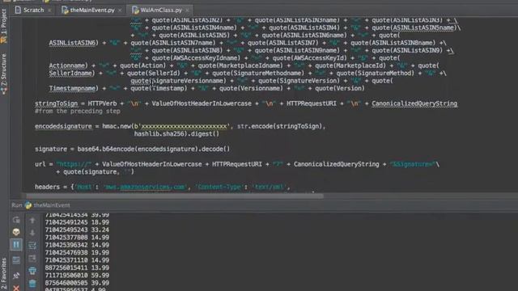Click output line 710425476938 19.99
This screenshot has width=518, height=291.
tap(77, 253)
